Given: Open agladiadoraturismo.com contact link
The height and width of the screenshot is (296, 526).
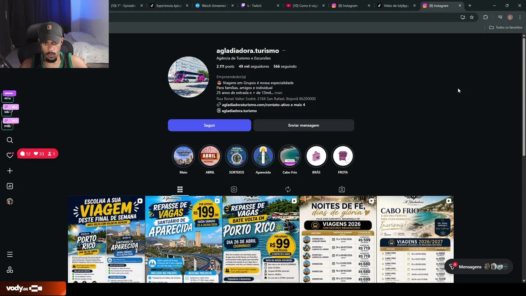Looking at the screenshot, I should (263, 105).
